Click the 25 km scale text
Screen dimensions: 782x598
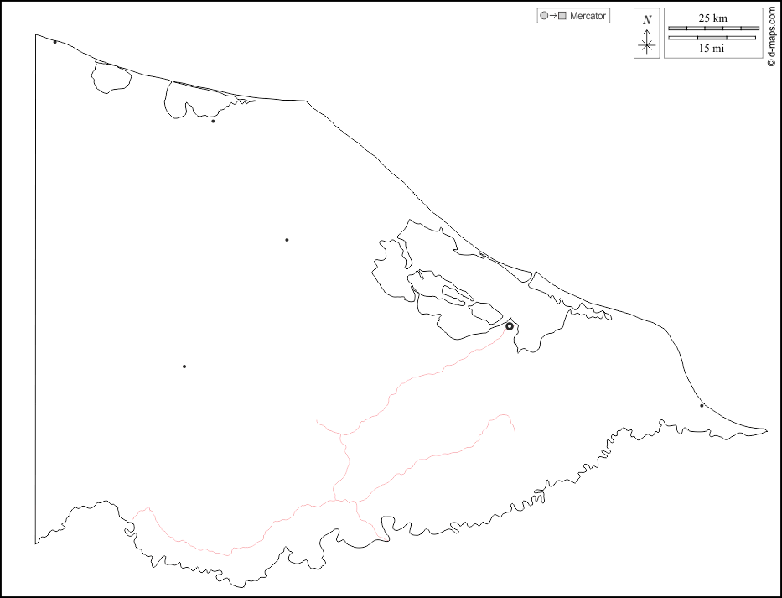point(712,18)
